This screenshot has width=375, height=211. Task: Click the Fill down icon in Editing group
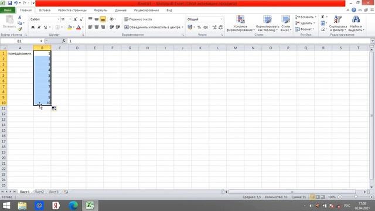pos(323,23)
